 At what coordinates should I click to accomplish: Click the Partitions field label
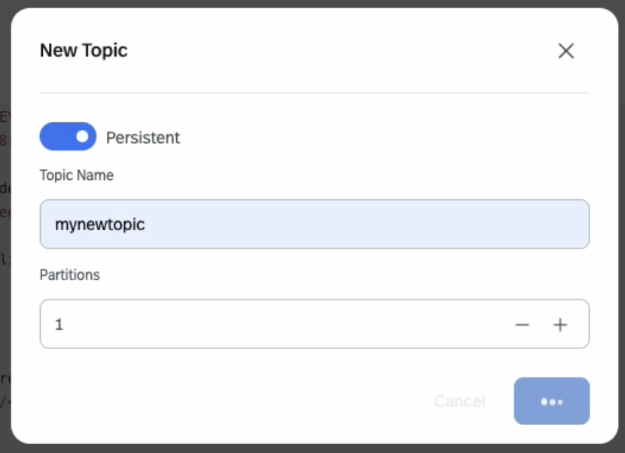pos(70,275)
